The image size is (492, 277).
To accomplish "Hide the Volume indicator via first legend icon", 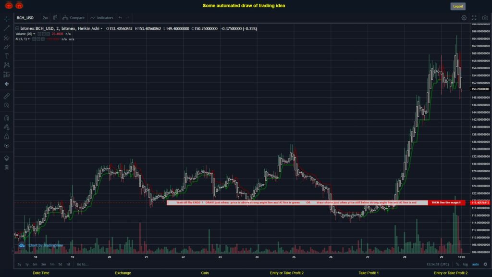I will [39, 34].
